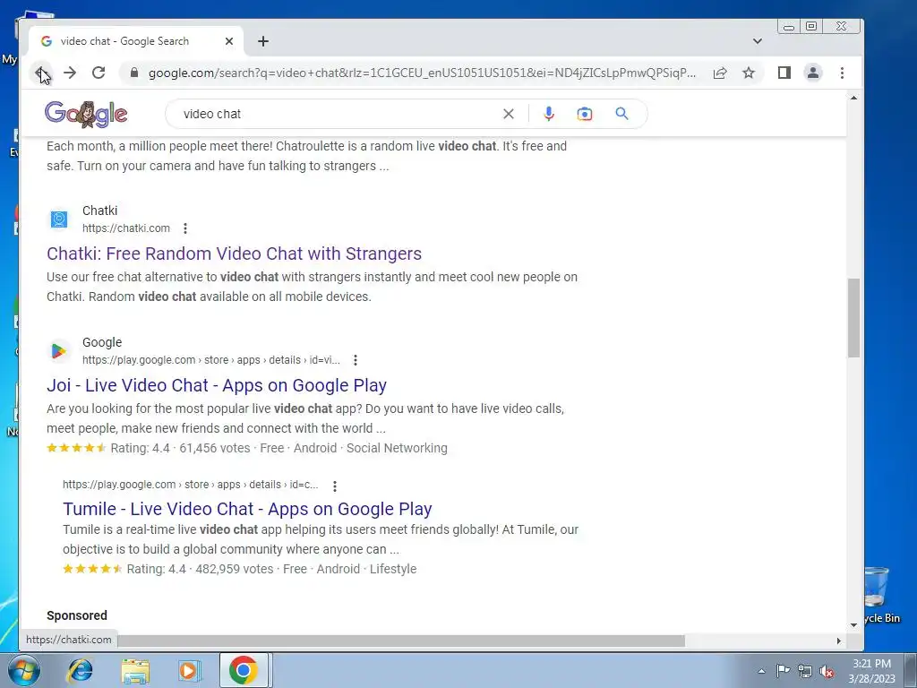This screenshot has width=917, height=688.
Task: Bookmark this tab with the star
Action: click(749, 73)
